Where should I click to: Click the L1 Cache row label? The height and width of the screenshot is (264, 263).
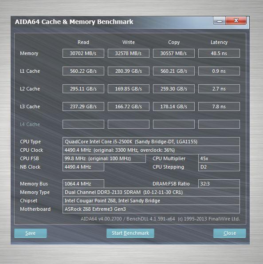click(x=30, y=71)
